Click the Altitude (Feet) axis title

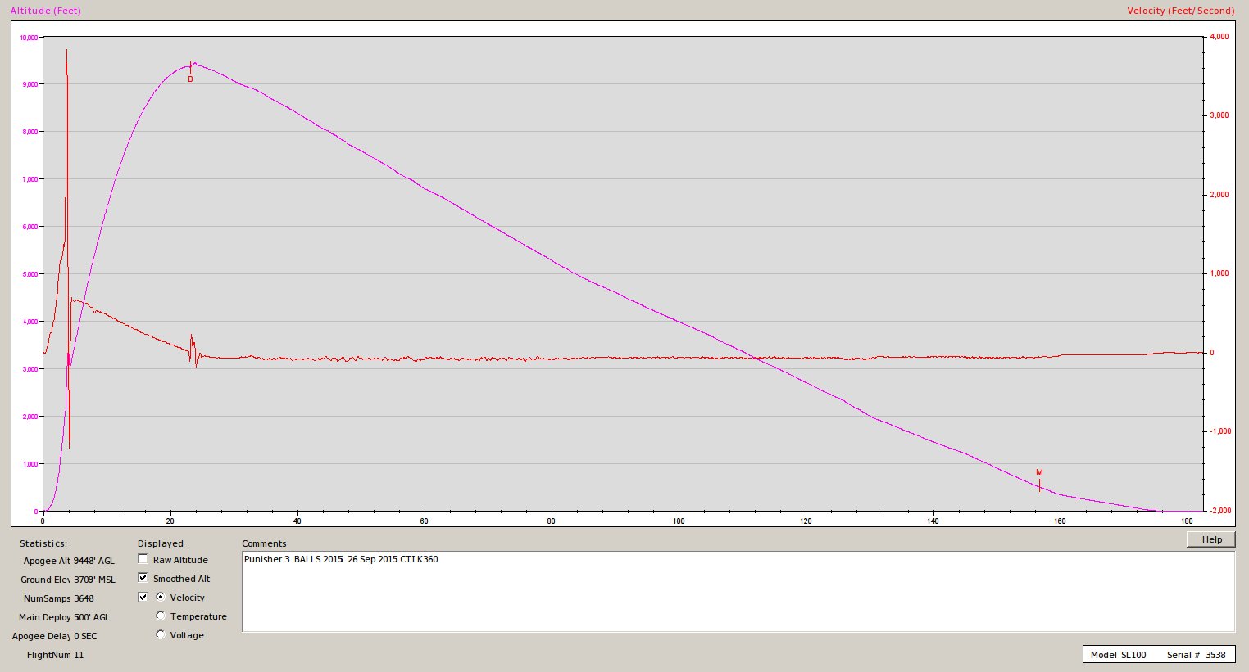(46, 11)
